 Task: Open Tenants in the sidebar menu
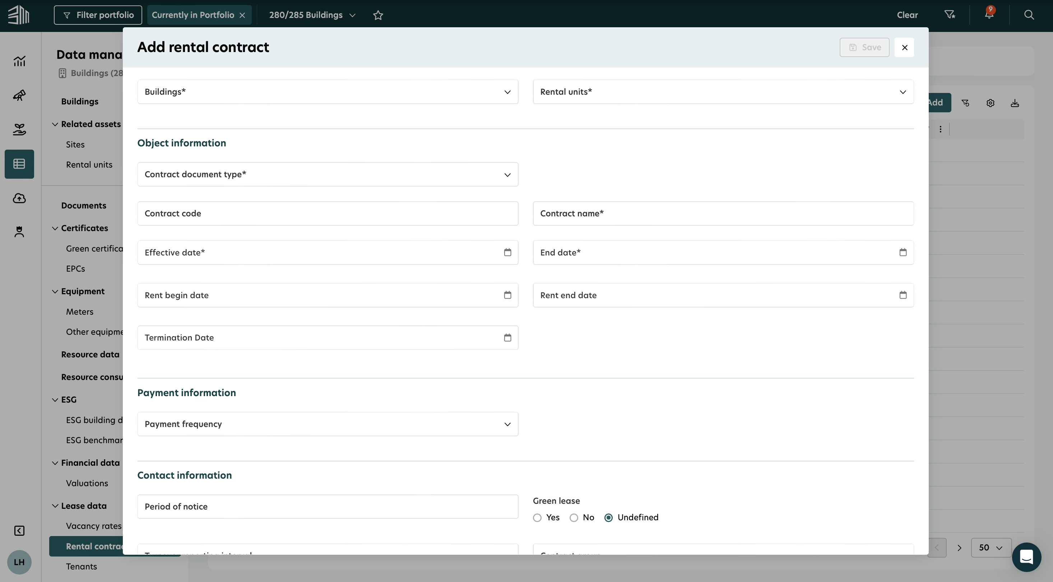[x=82, y=567]
